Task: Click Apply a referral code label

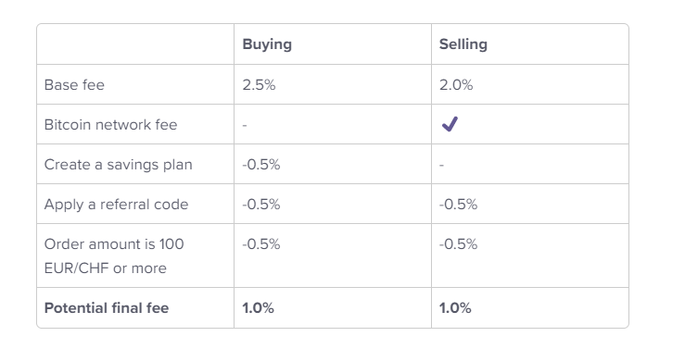Action: (116, 205)
